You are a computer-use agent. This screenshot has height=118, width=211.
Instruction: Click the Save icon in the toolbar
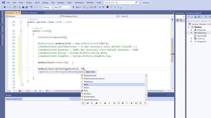(23, 7)
